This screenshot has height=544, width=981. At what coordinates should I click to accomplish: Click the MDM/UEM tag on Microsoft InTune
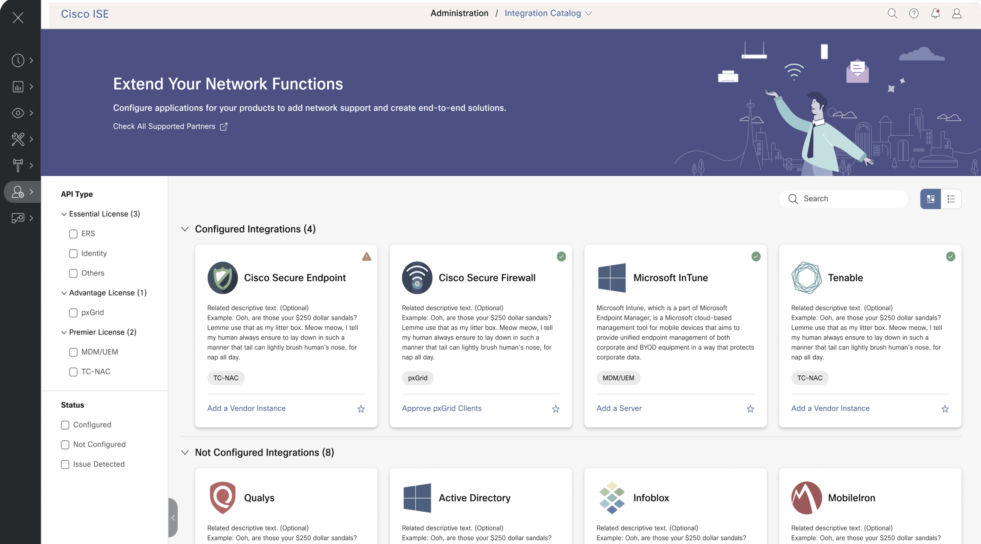619,378
